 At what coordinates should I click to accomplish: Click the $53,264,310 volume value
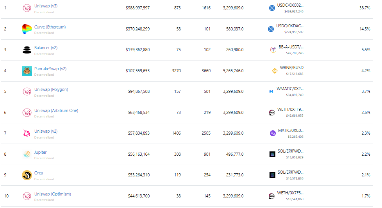[x=139, y=175]
